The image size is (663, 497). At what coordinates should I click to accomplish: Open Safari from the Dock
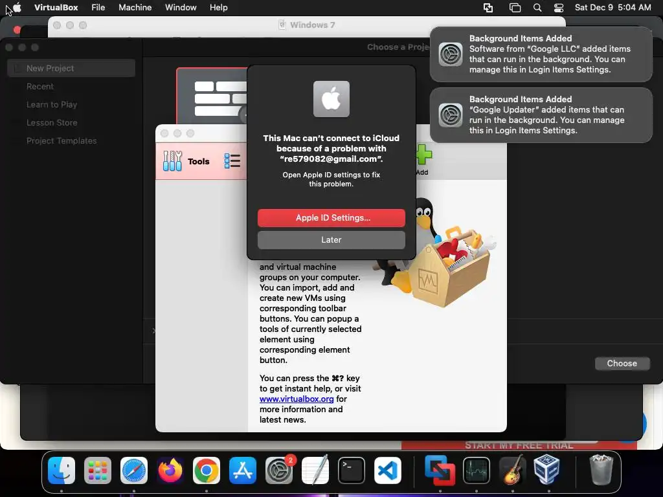(x=134, y=470)
